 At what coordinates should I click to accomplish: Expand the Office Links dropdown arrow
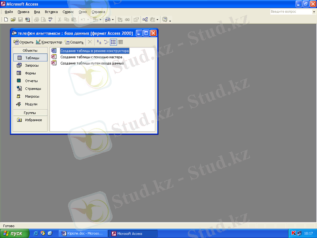101,19
